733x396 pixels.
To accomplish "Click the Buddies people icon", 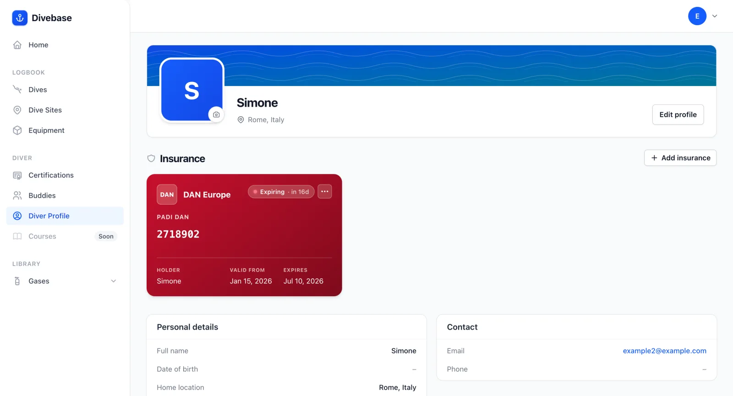I will 17,195.
